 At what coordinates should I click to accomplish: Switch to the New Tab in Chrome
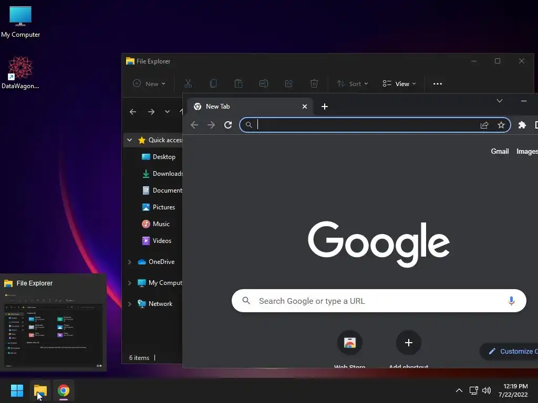point(245,107)
